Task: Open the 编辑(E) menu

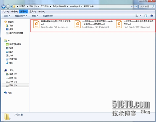Action: (x=14, y=12)
